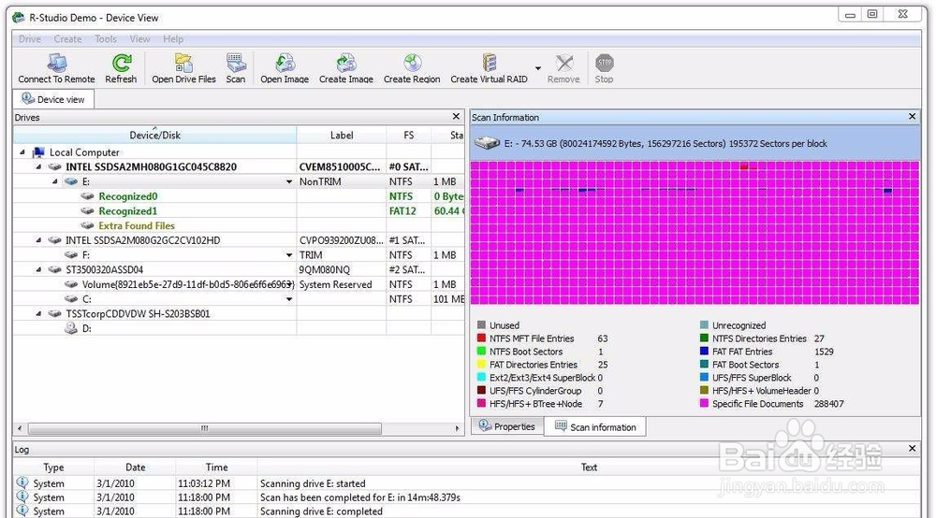Switch to the Scan information tab
The image size is (936, 518).
[x=595, y=426]
